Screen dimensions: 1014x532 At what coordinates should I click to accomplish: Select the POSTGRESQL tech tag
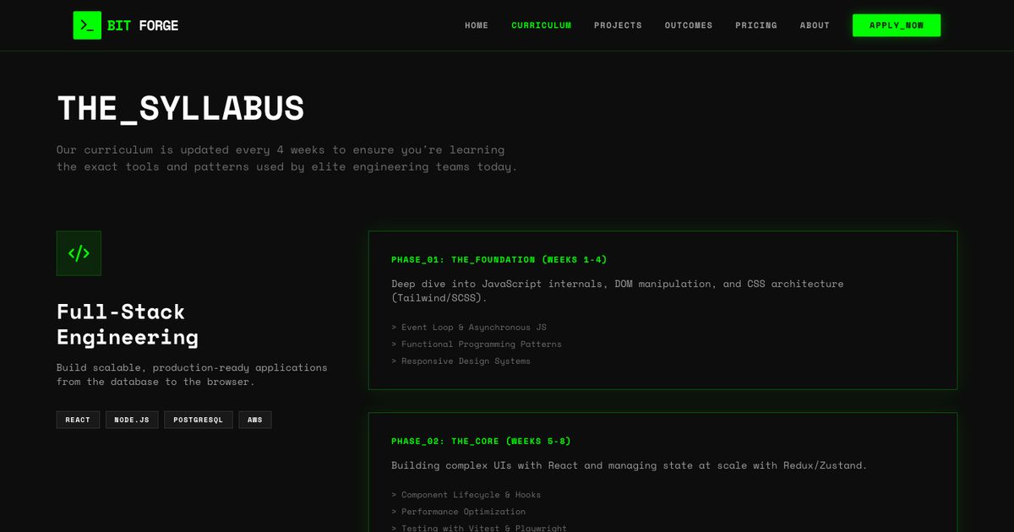click(x=199, y=420)
